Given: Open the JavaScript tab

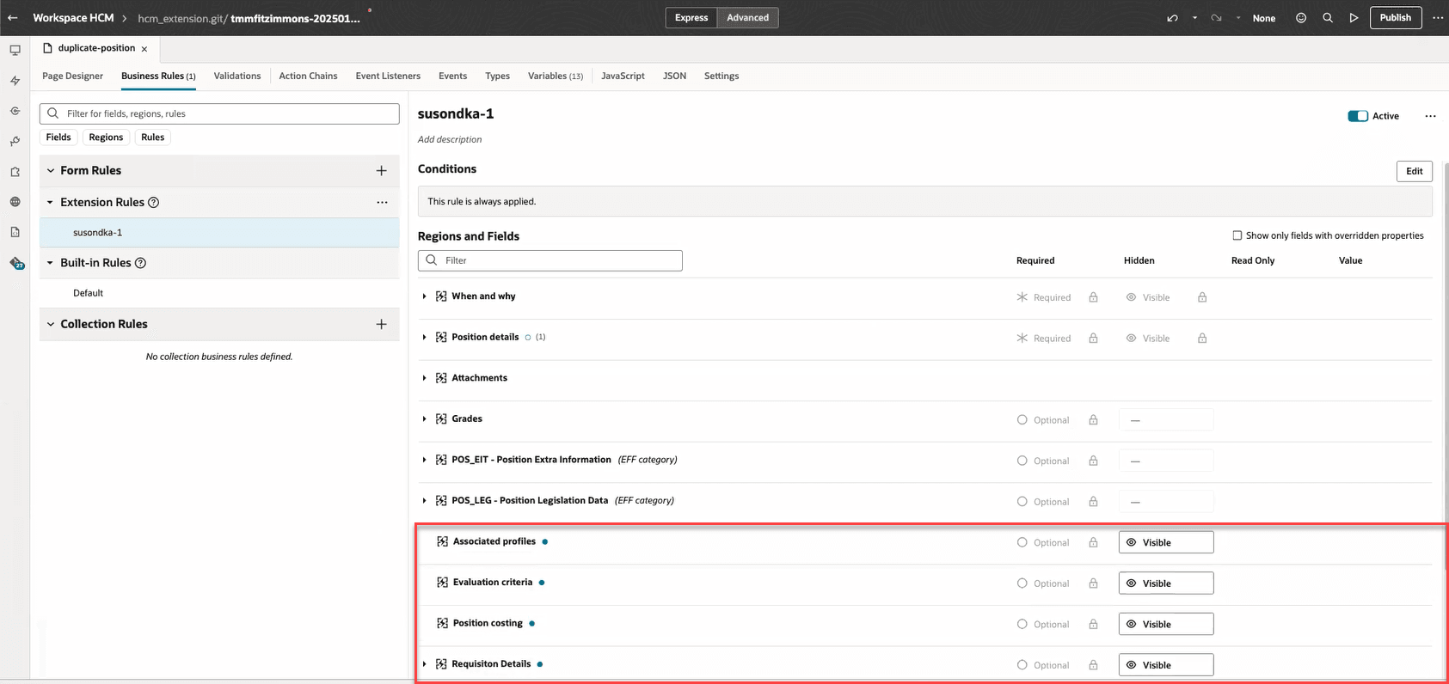Looking at the screenshot, I should [x=623, y=76].
